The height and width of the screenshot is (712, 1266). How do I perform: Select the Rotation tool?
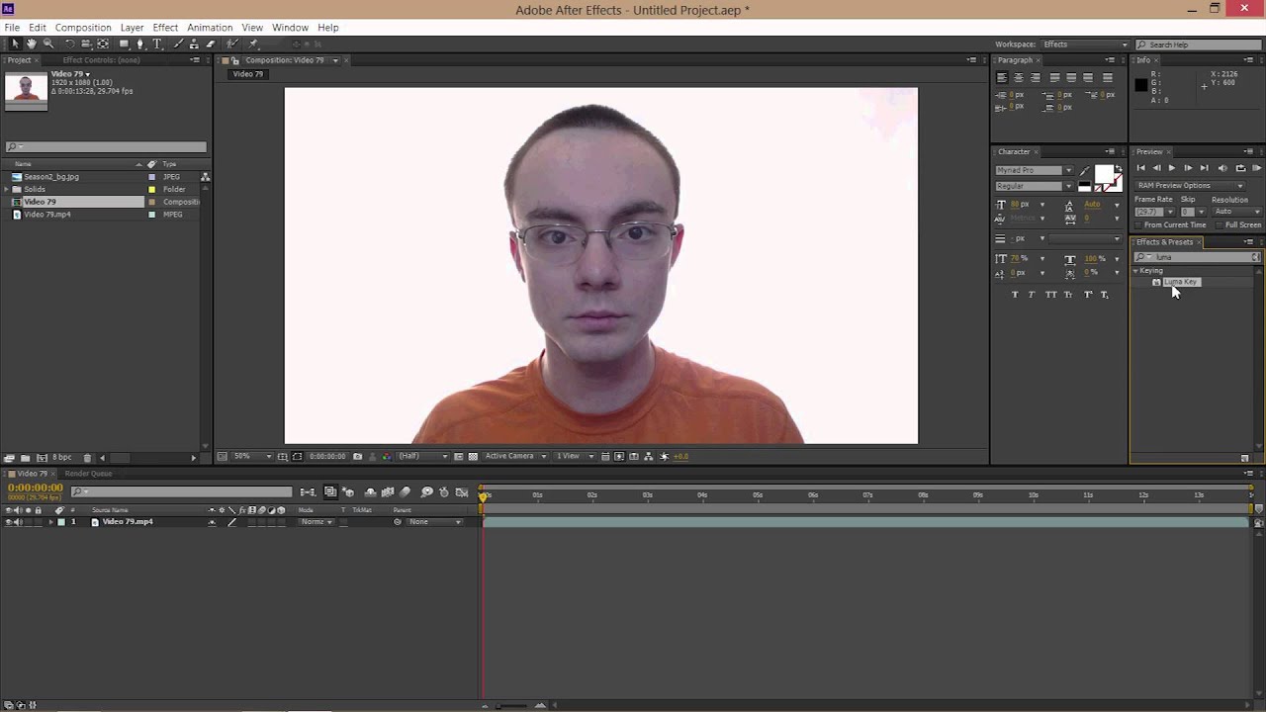pyautogui.click(x=69, y=44)
